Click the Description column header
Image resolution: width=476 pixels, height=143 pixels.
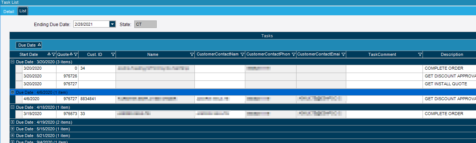pyautogui.click(x=449, y=54)
